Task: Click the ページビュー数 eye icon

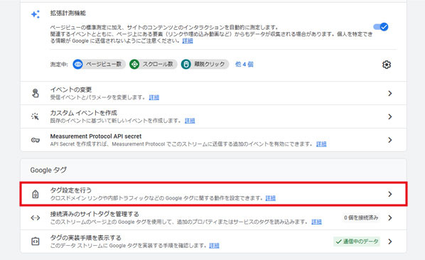Action: [x=77, y=64]
